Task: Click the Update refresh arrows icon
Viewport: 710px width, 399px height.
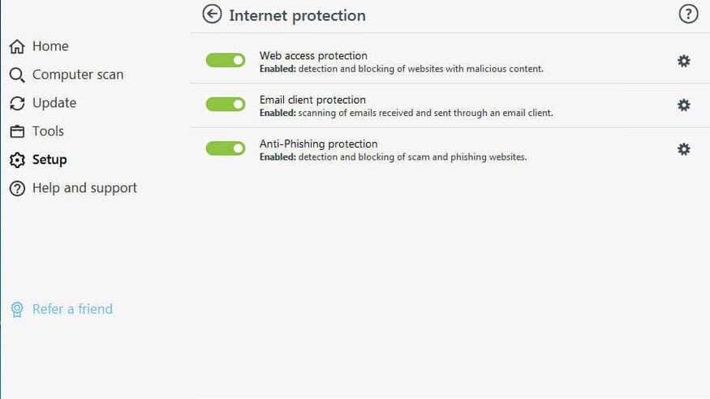Action: pos(17,104)
